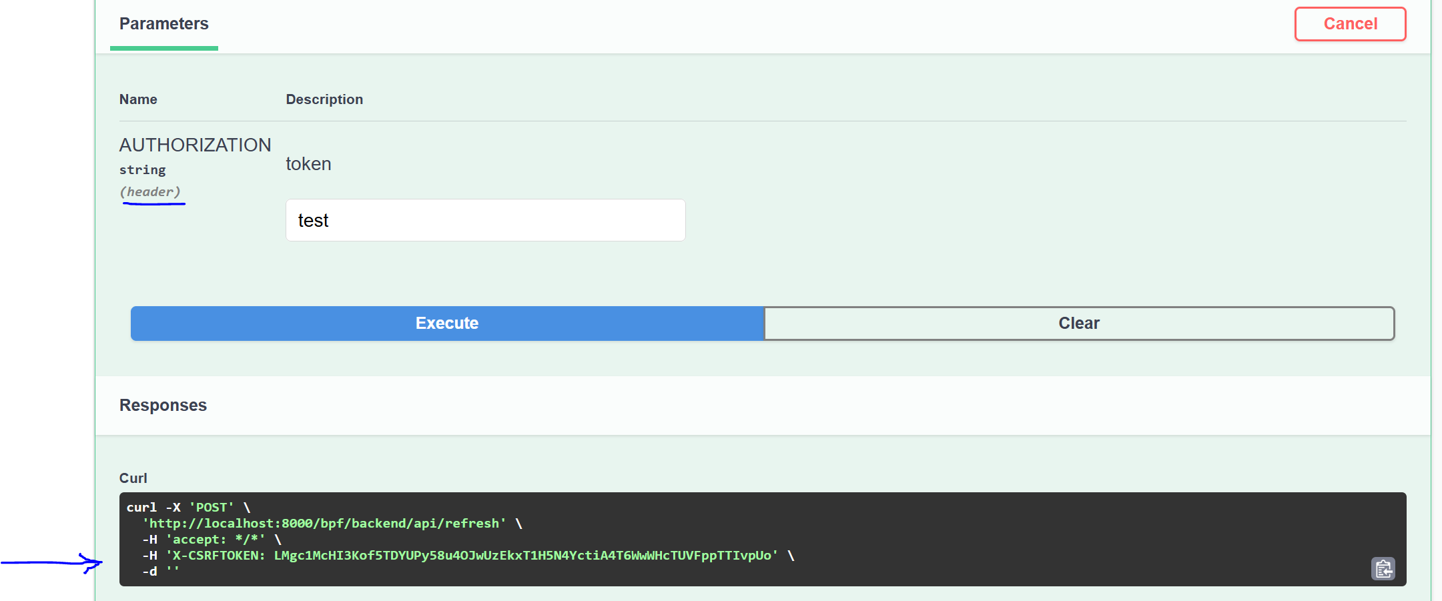Click the string type label under AUTHORIZATION
1442x601 pixels.
pyautogui.click(x=142, y=169)
